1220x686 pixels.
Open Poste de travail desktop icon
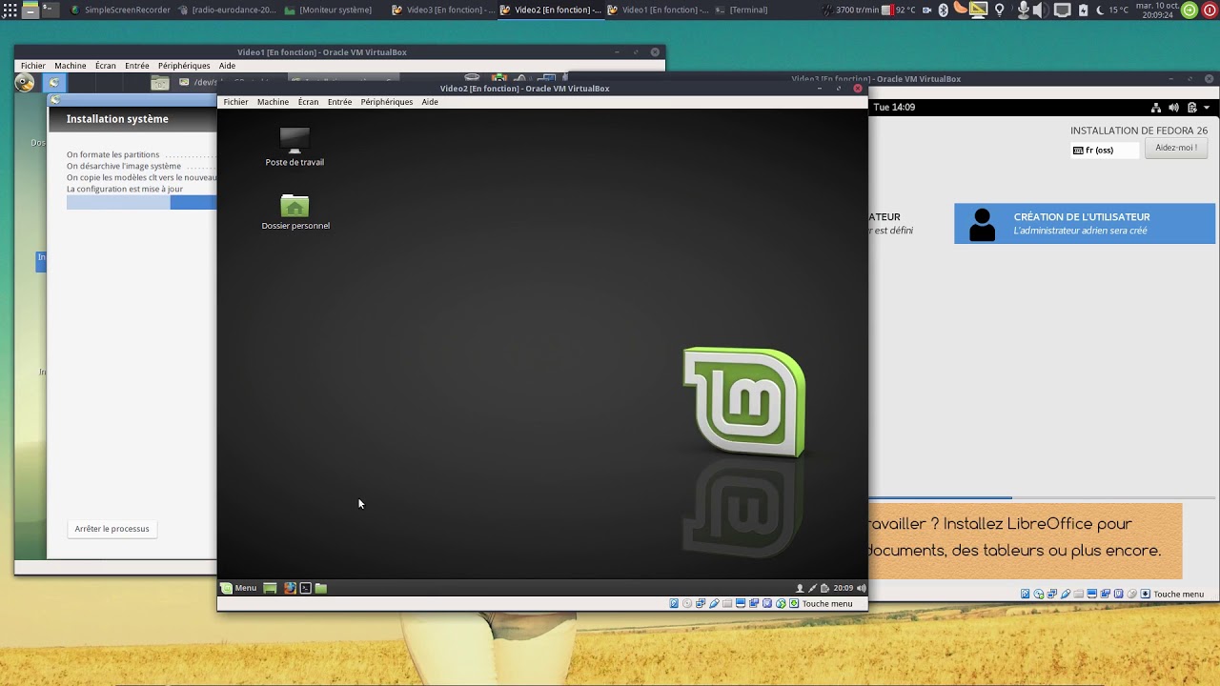295,147
